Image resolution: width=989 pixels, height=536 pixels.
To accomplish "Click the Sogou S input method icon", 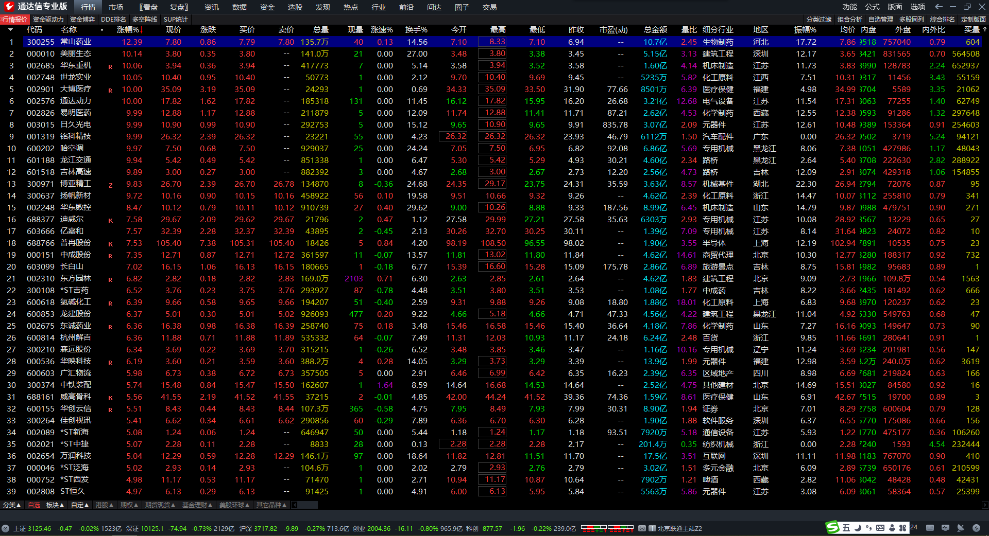I will tap(832, 527).
